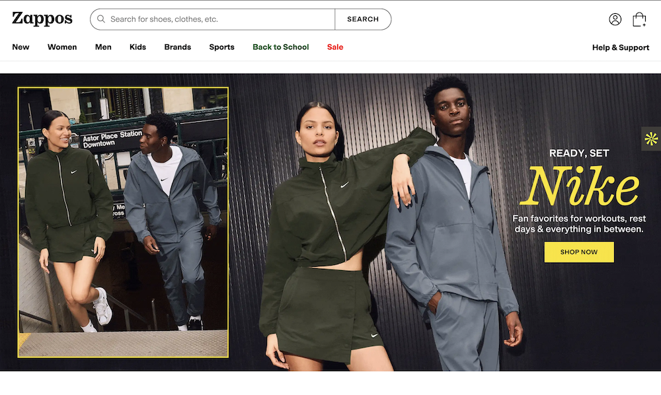661x395 pixels.
Task: Click the yellow Nike banner headline
Action: point(580,186)
